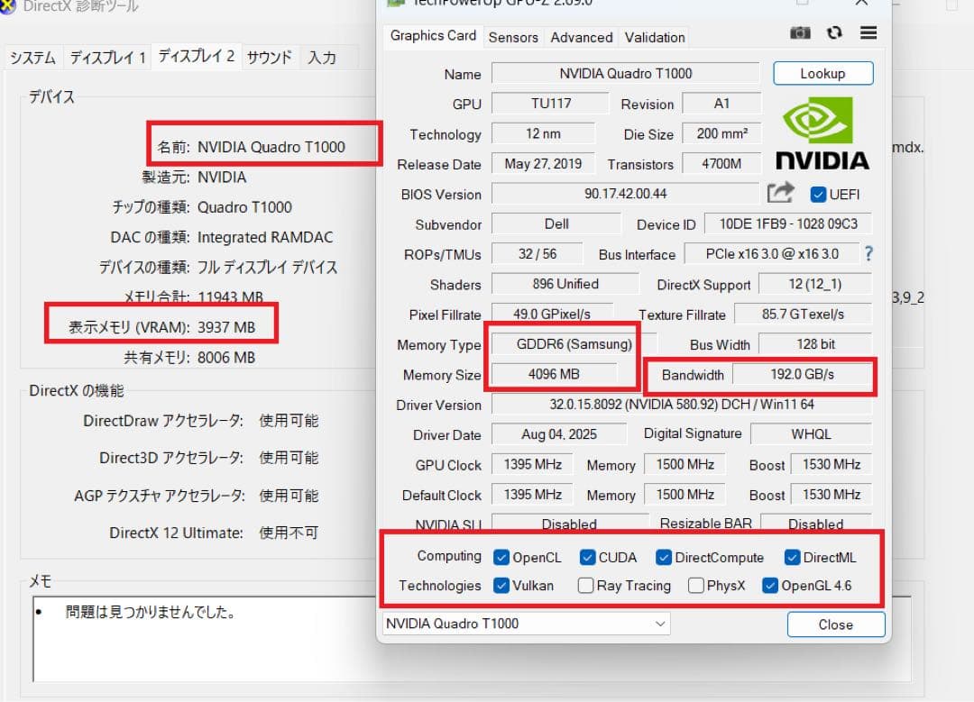974x702 pixels.
Task: Click the Texture Fillrate field 85.7 GTexel/s
Action: (803, 315)
